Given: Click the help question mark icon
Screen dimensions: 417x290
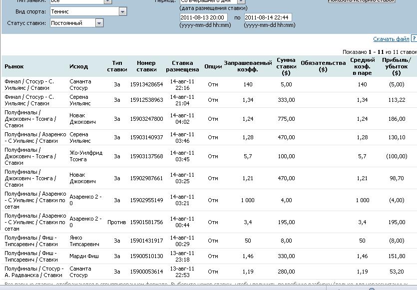Looking at the screenshot, I should click(414, 38).
